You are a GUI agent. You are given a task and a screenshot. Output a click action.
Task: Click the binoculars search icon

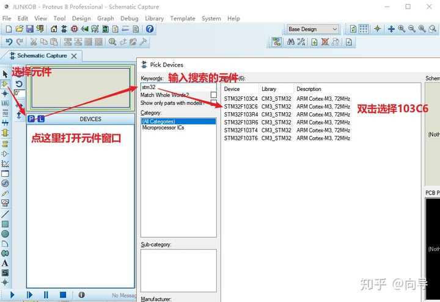pos(291,42)
